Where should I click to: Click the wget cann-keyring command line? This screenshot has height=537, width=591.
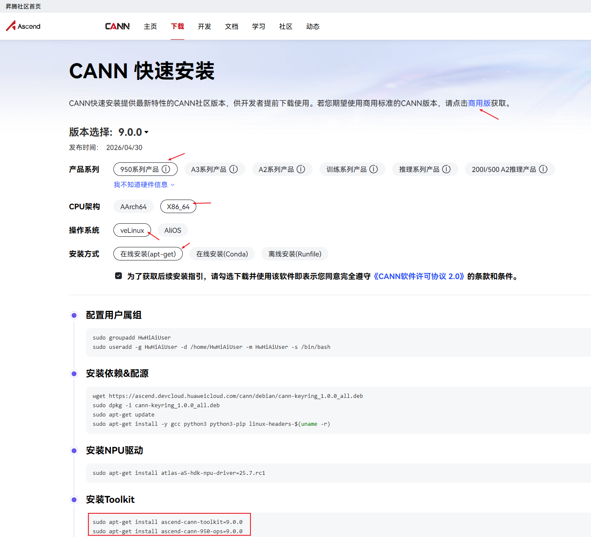228,396
